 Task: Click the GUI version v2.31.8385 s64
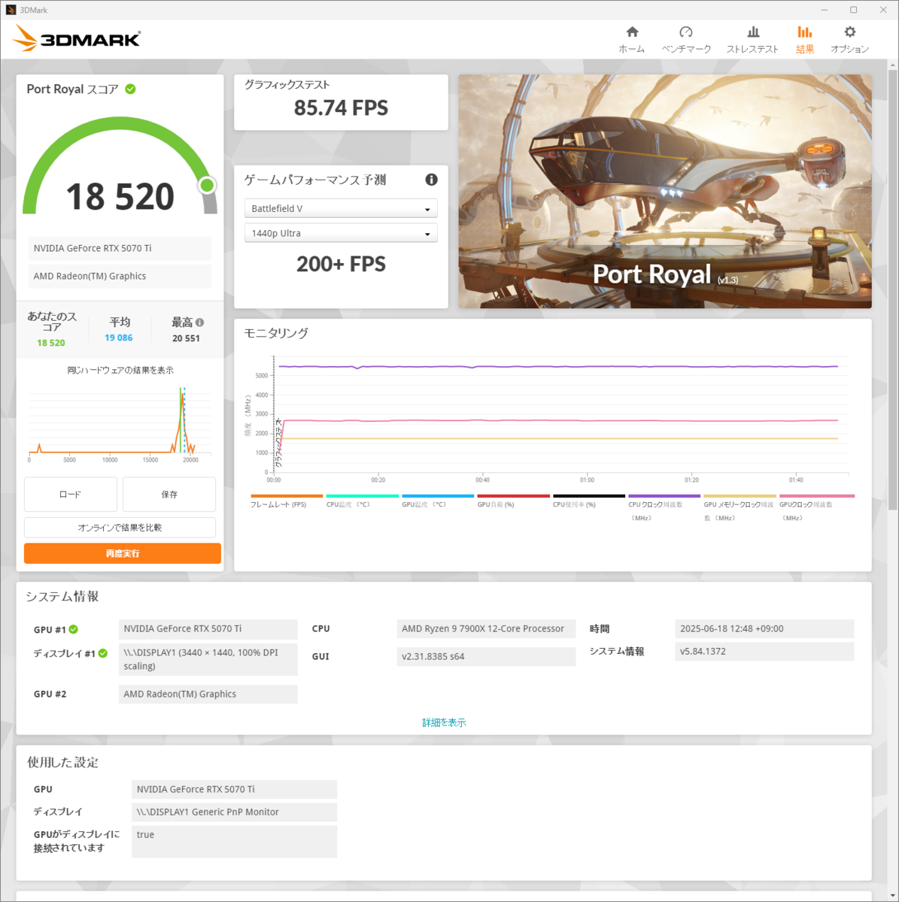tap(486, 656)
